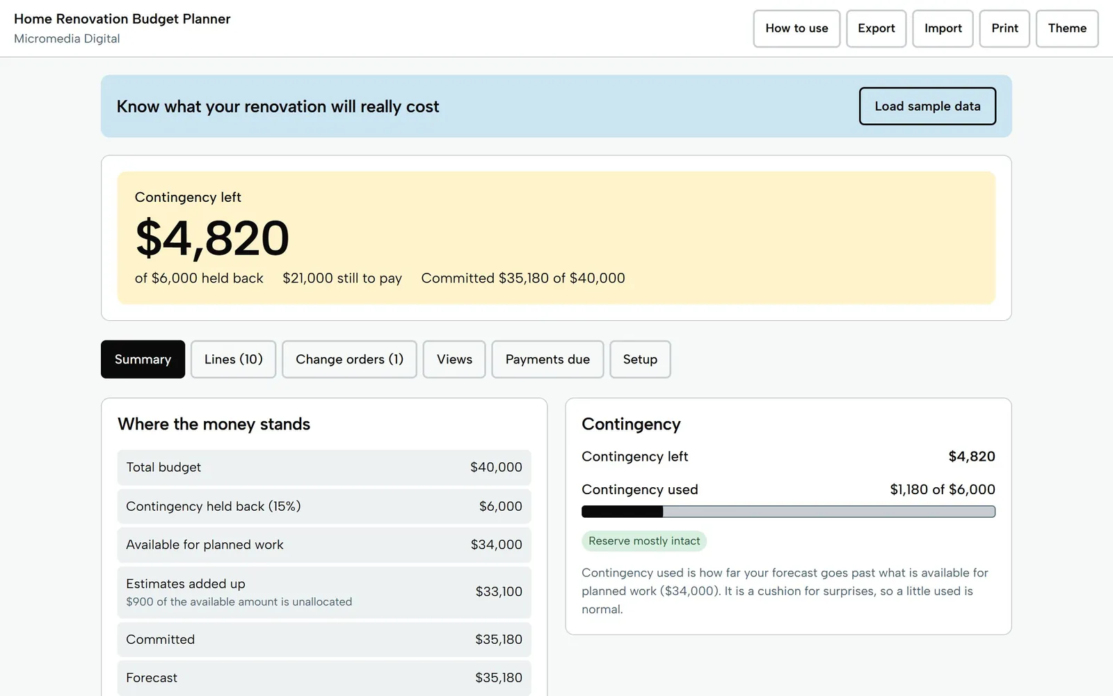Screen dimensions: 1113x696
Task: Click the Forecast row
Action: coord(324,678)
